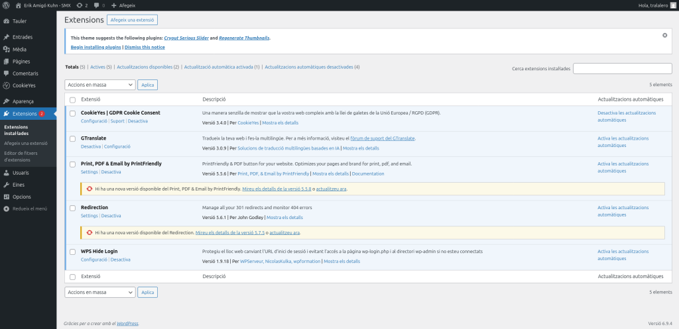Dismiss the theme plugin suggestion notice
Viewport: 679px width, 329px height.
pyautogui.click(x=664, y=35)
